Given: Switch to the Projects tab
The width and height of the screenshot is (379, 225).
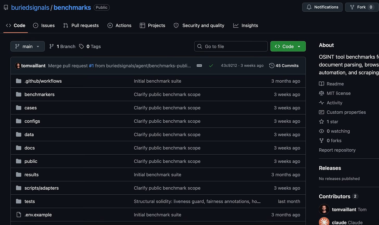Looking at the screenshot, I should pos(153,25).
